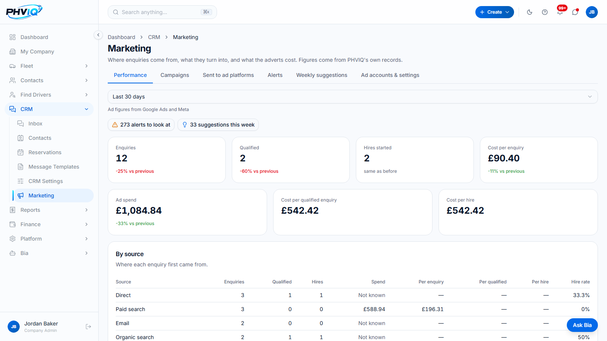Expand the Bia sidebar section
This screenshot has width=607, height=341.
tap(49, 253)
